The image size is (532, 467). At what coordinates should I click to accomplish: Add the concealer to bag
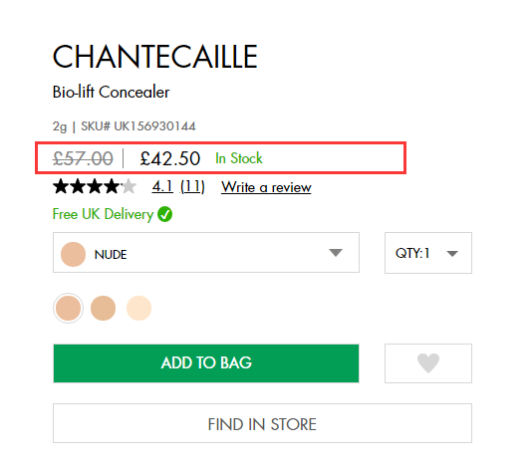coord(206,363)
